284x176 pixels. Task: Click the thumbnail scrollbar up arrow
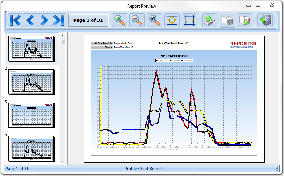coord(63,36)
